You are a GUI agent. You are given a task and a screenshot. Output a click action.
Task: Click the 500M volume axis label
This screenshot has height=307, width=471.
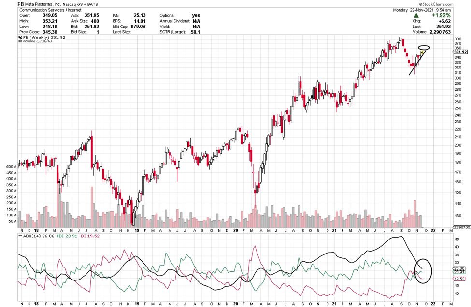click(x=12, y=167)
